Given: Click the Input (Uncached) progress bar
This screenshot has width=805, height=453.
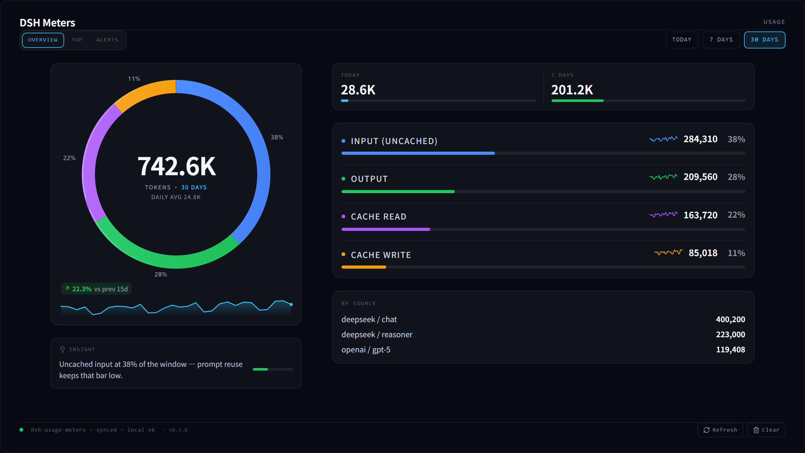Looking at the screenshot, I should [543, 153].
